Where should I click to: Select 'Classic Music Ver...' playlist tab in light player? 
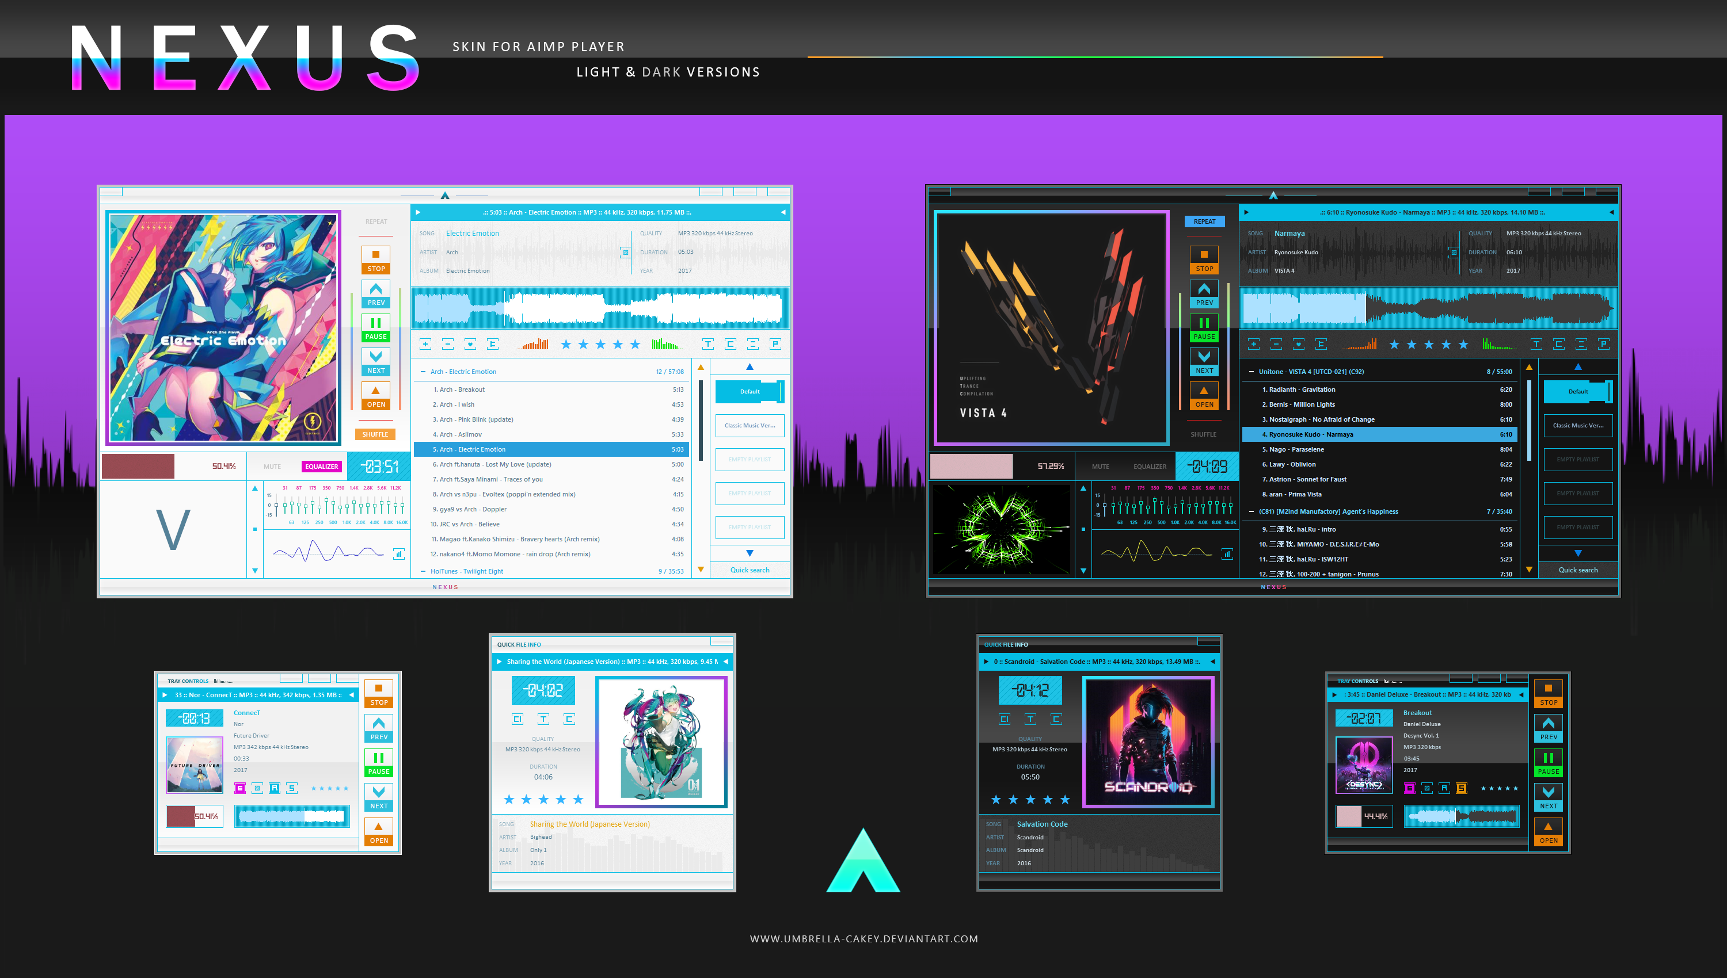coord(750,425)
